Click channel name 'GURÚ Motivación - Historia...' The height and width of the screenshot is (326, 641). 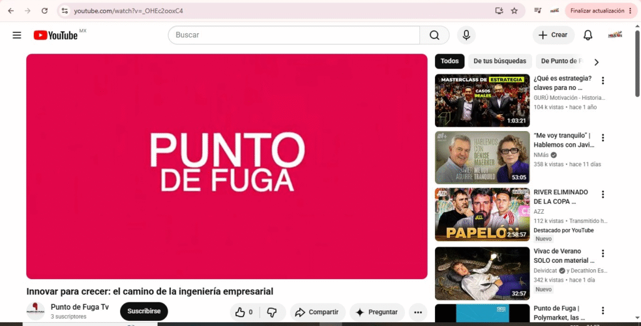569,98
